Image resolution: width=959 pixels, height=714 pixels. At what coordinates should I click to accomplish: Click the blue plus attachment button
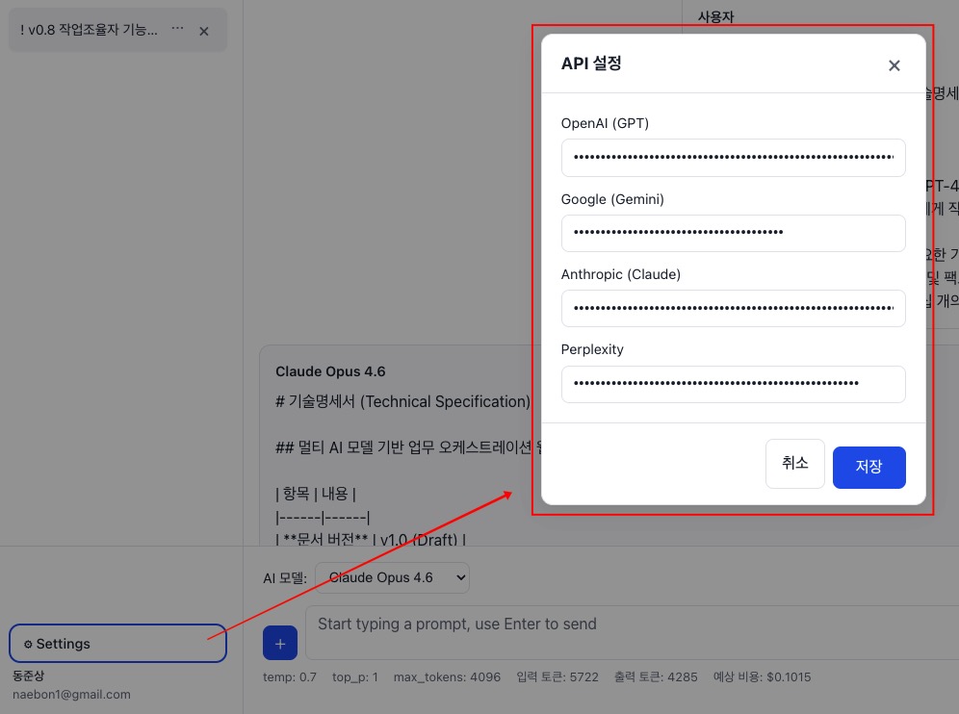[280, 644]
